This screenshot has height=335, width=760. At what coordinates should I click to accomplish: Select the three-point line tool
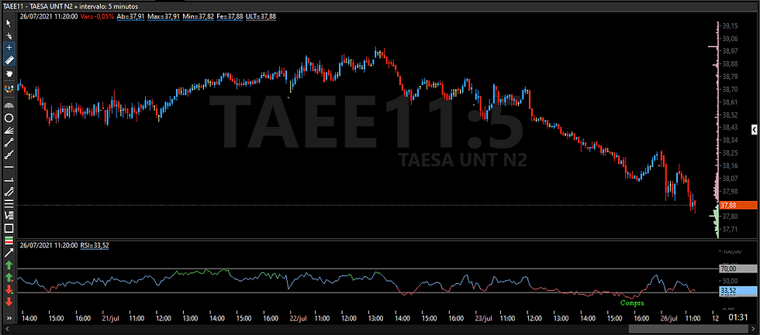click(9, 155)
